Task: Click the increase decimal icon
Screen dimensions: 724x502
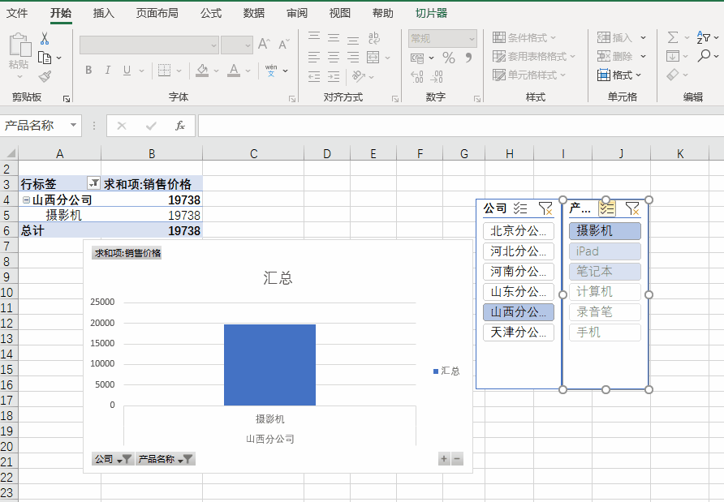Action: [417, 76]
